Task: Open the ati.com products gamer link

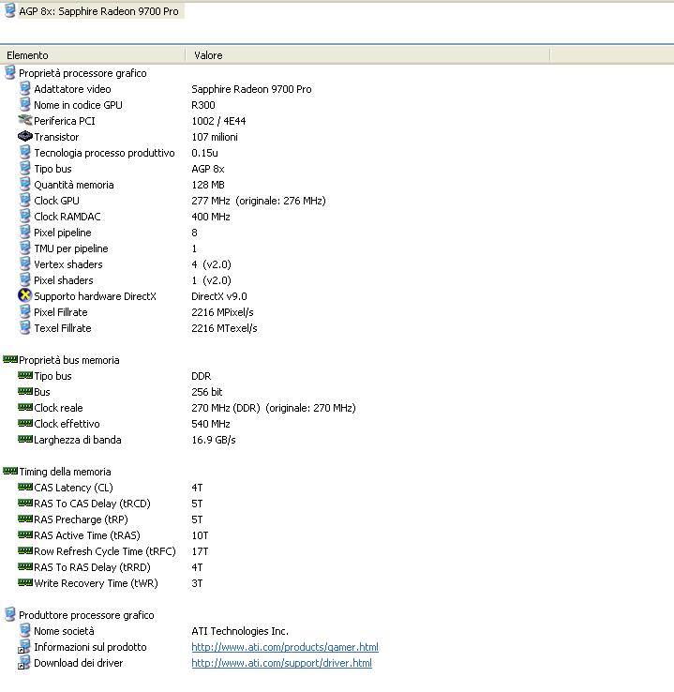Action: (x=285, y=647)
